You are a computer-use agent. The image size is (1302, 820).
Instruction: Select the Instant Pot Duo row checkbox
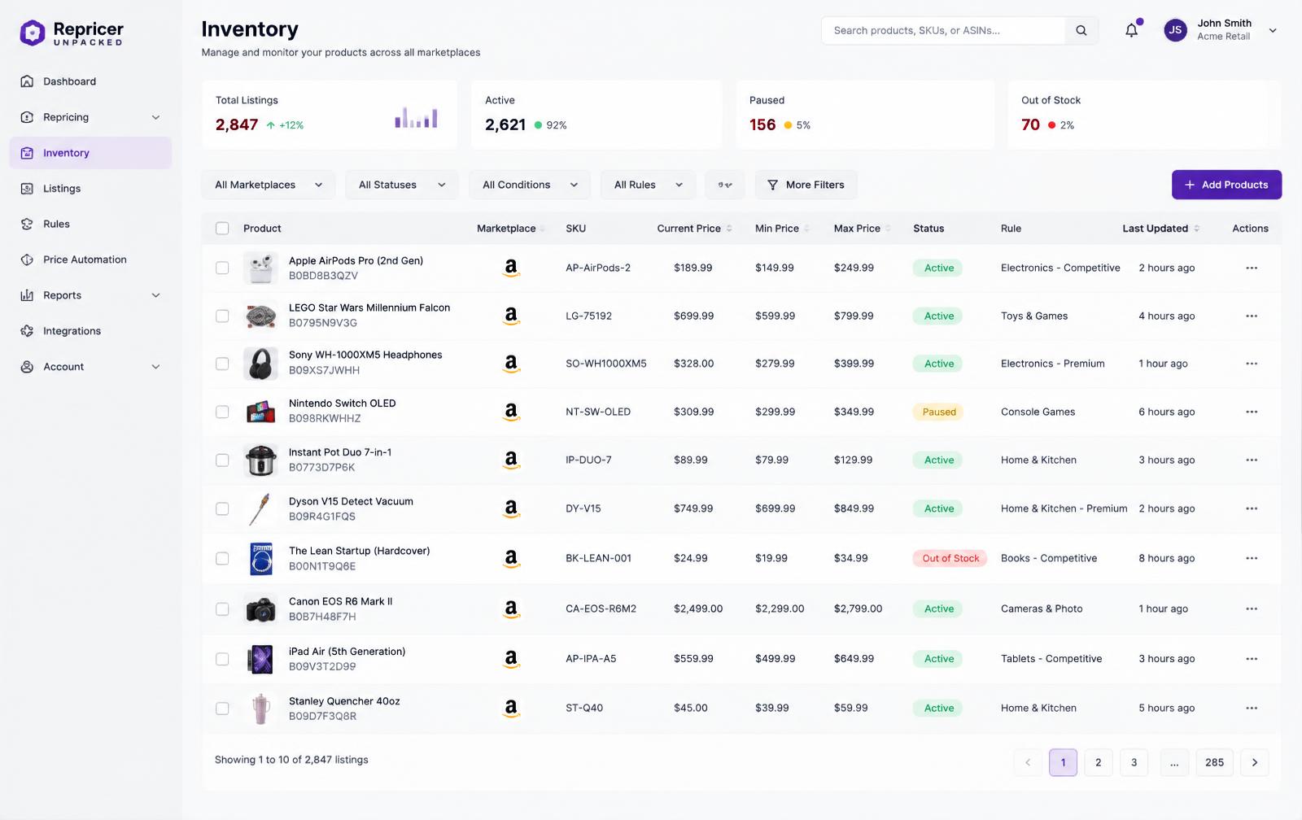pyautogui.click(x=222, y=460)
